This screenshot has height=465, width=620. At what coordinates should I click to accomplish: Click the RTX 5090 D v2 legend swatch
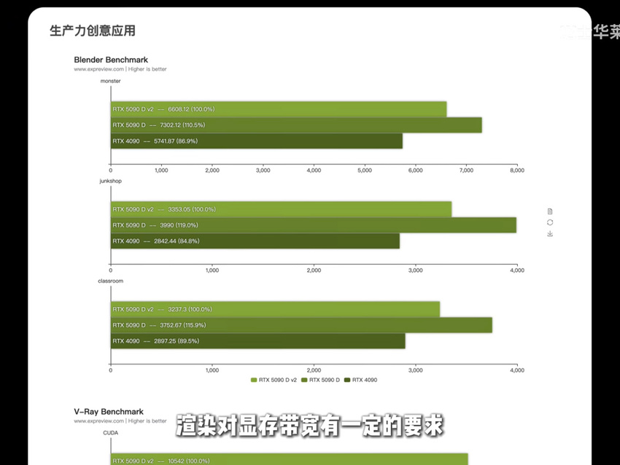click(x=254, y=380)
